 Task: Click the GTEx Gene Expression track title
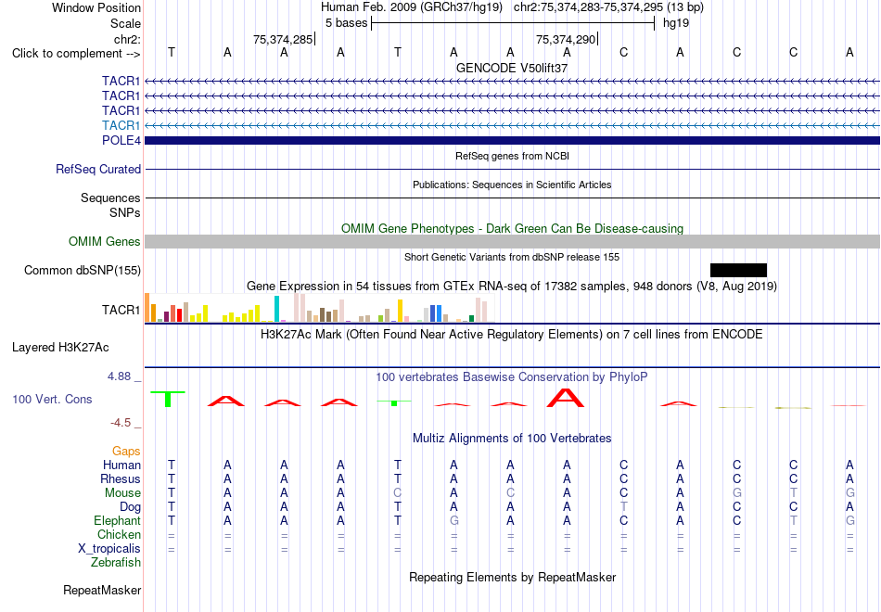click(512, 286)
